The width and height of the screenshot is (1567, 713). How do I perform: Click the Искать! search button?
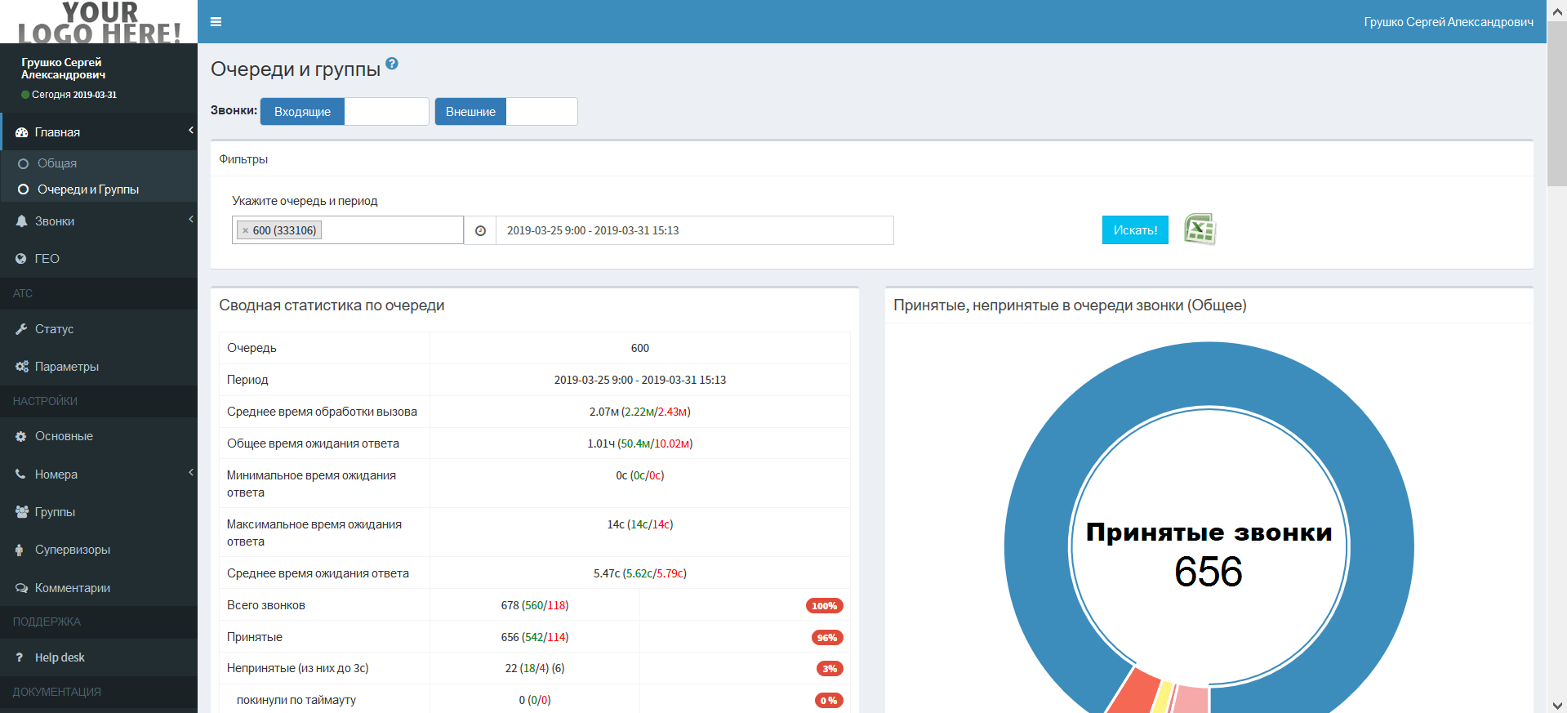click(x=1135, y=230)
